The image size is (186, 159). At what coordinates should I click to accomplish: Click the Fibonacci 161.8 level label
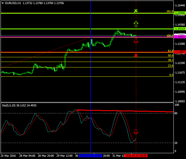170,11
